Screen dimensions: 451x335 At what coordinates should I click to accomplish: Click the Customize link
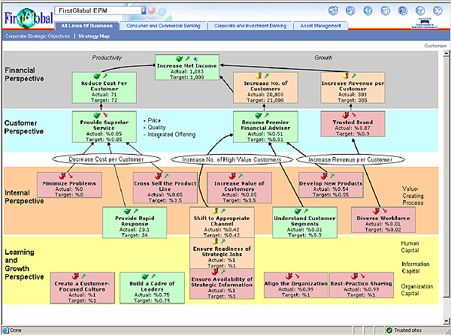click(434, 46)
